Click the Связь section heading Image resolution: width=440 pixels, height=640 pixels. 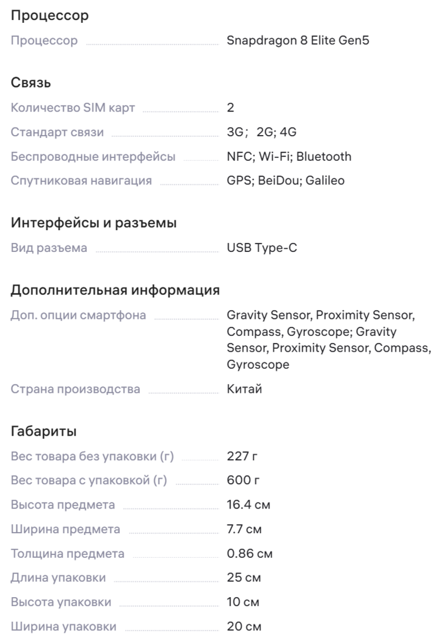(x=31, y=83)
